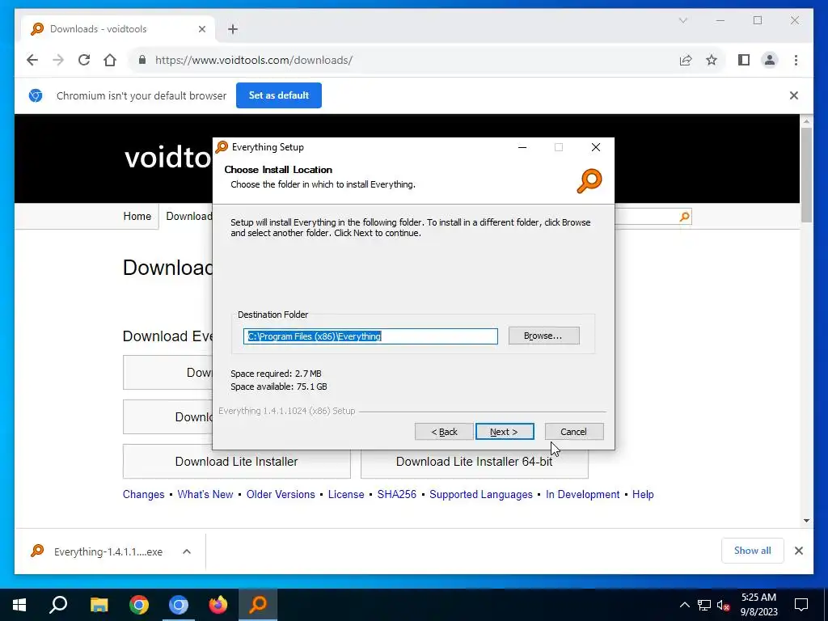828x621 pixels.
Task: Open Google Chrome from the taskbar
Action: [x=139, y=605]
